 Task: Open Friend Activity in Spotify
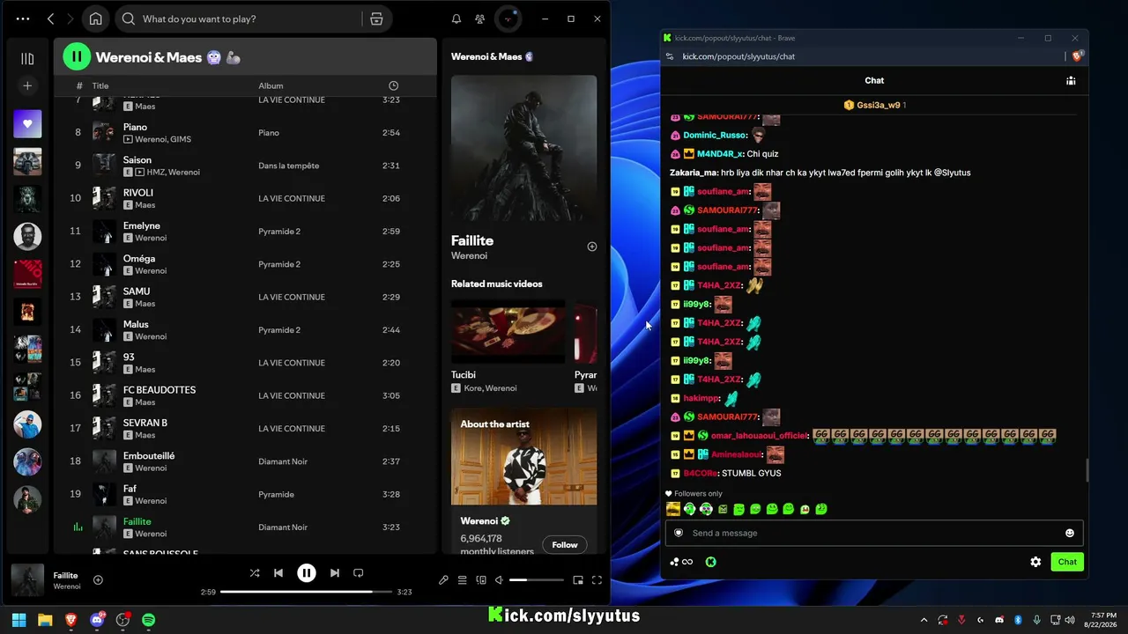tap(479, 18)
